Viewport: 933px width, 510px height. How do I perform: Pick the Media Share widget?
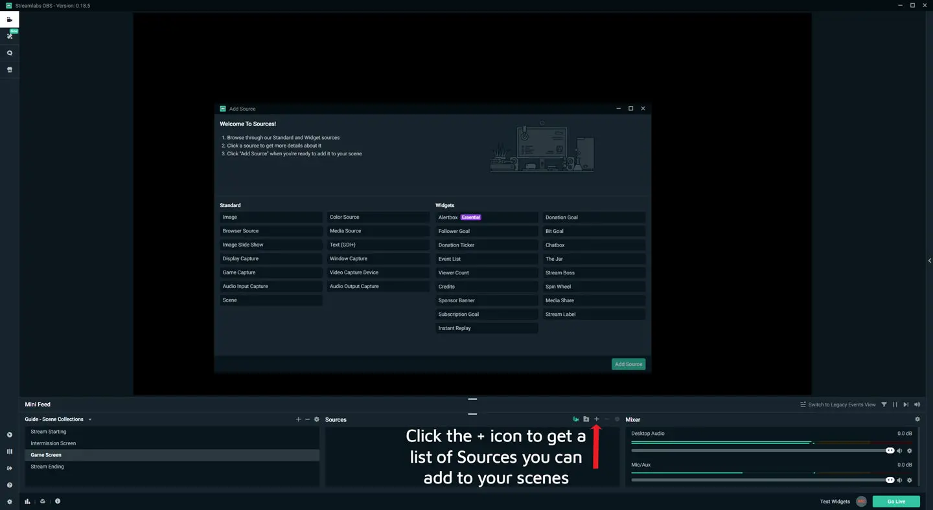click(x=593, y=300)
